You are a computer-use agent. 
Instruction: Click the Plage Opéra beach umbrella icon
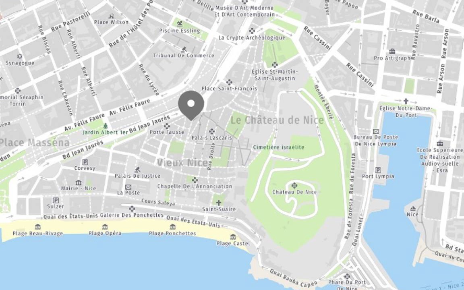tap(105, 227)
